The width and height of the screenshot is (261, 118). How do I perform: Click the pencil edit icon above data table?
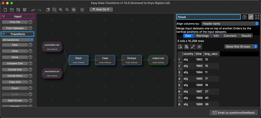pos(192,47)
